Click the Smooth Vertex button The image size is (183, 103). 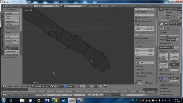[12, 40]
